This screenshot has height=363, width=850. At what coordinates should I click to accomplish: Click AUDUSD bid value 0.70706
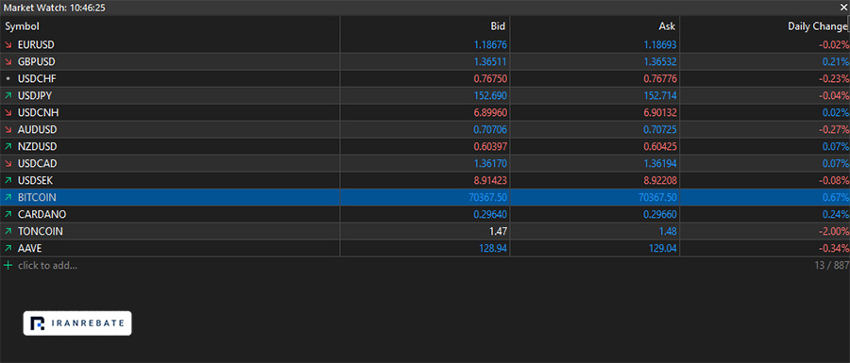pyautogui.click(x=490, y=130)
